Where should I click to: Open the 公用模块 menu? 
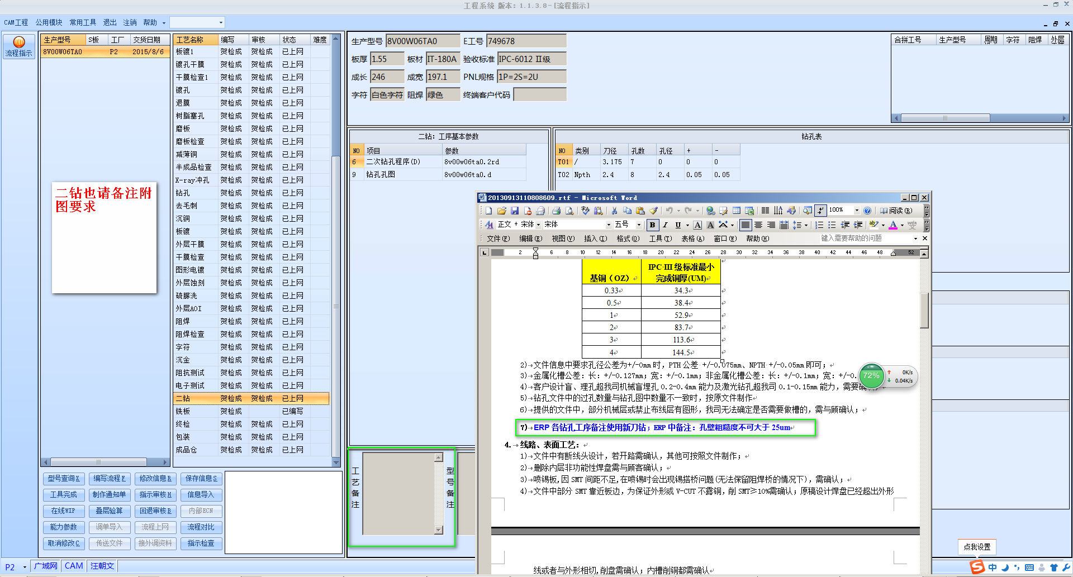49,22
